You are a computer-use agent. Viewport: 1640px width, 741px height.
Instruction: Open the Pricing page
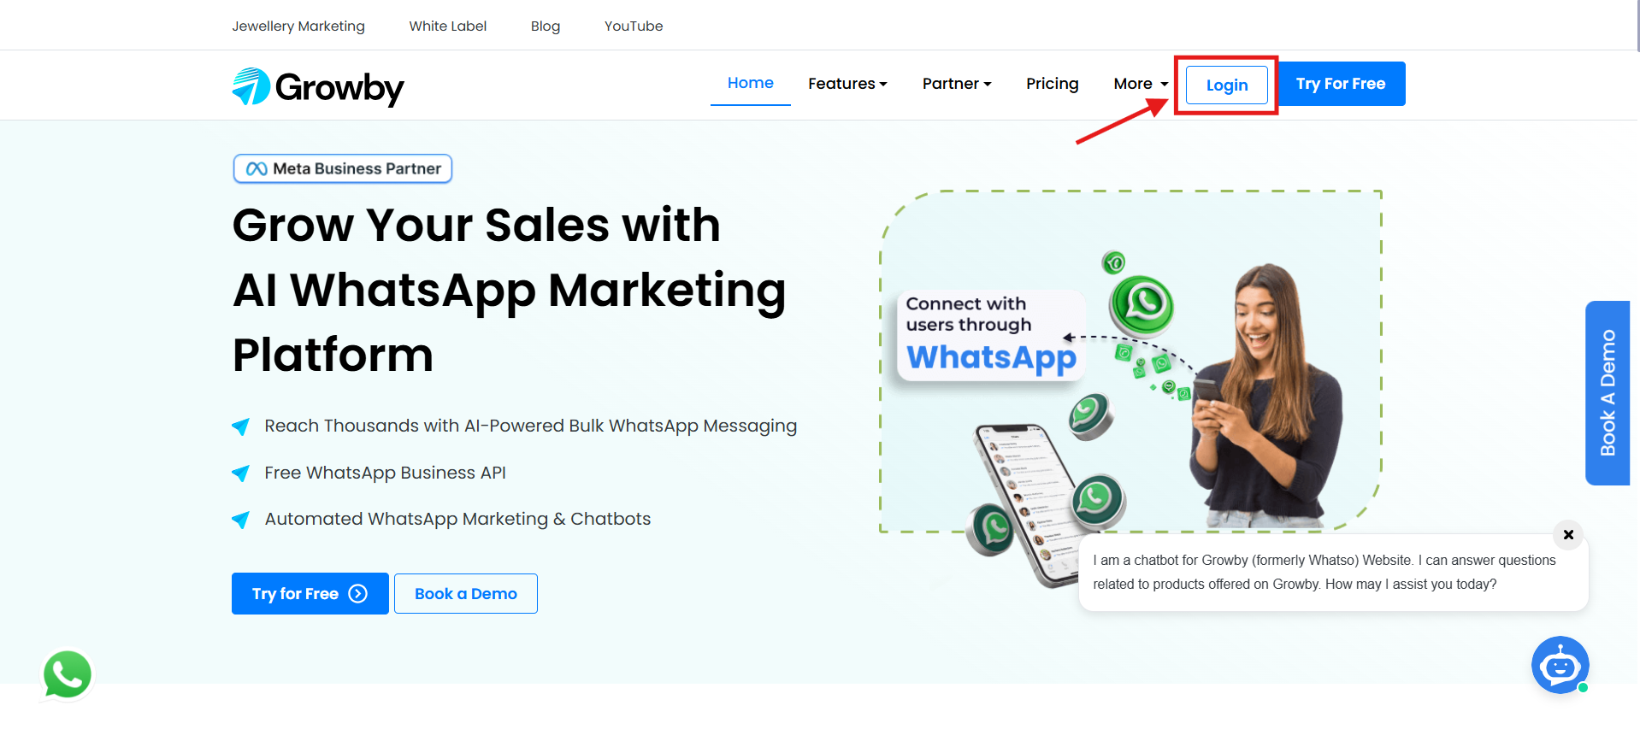pos(1052,84)
